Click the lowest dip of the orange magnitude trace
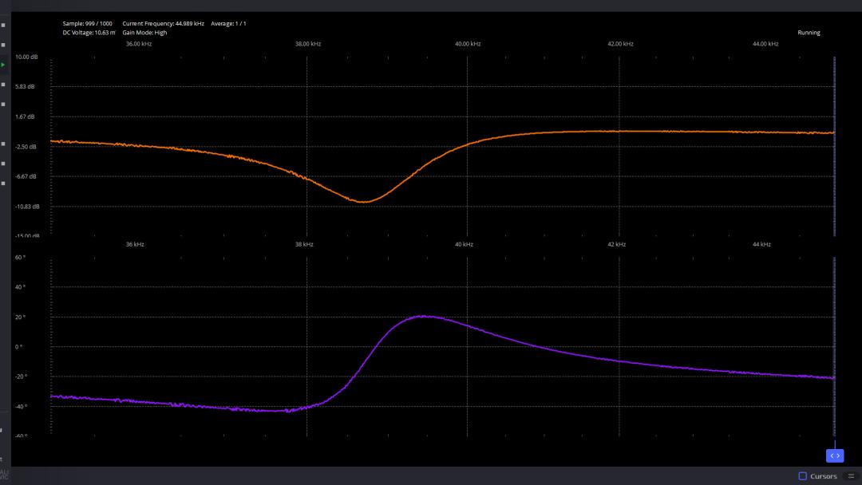 click(x=364, y=202)
